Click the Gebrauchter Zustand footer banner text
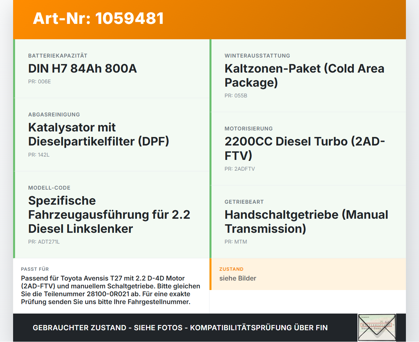Screen dimensions: 419x342 180,328
